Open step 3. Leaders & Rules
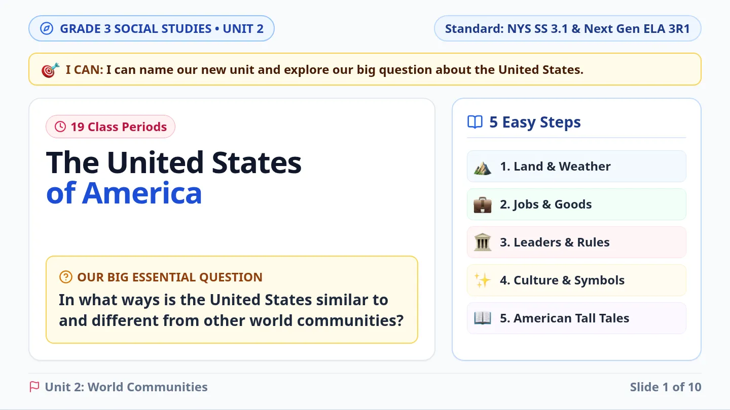Image resolution: width=730 pixels, height=410 pixels. (x=576, y=242)
